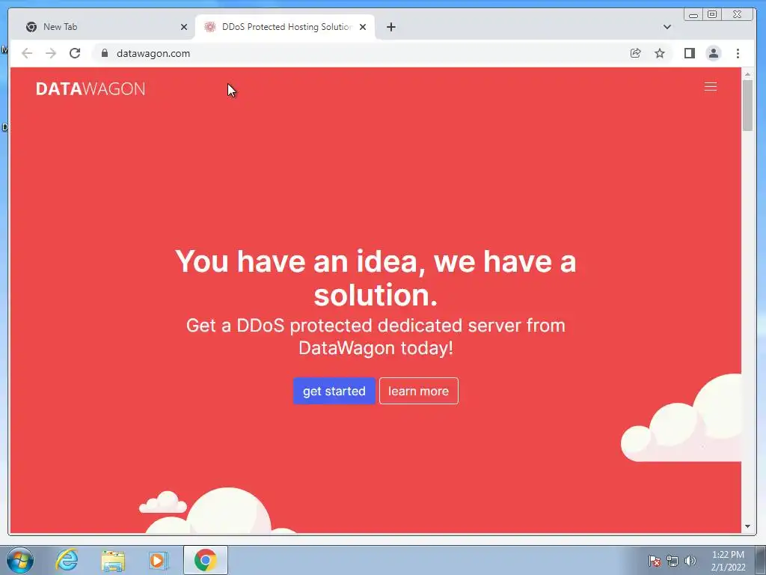
Task: Open the hamburger menu on DataWagon site
Action: tap(711, 87)
